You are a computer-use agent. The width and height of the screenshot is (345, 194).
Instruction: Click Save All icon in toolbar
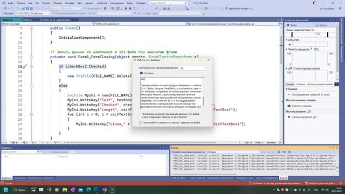click(x=31, y=9)
